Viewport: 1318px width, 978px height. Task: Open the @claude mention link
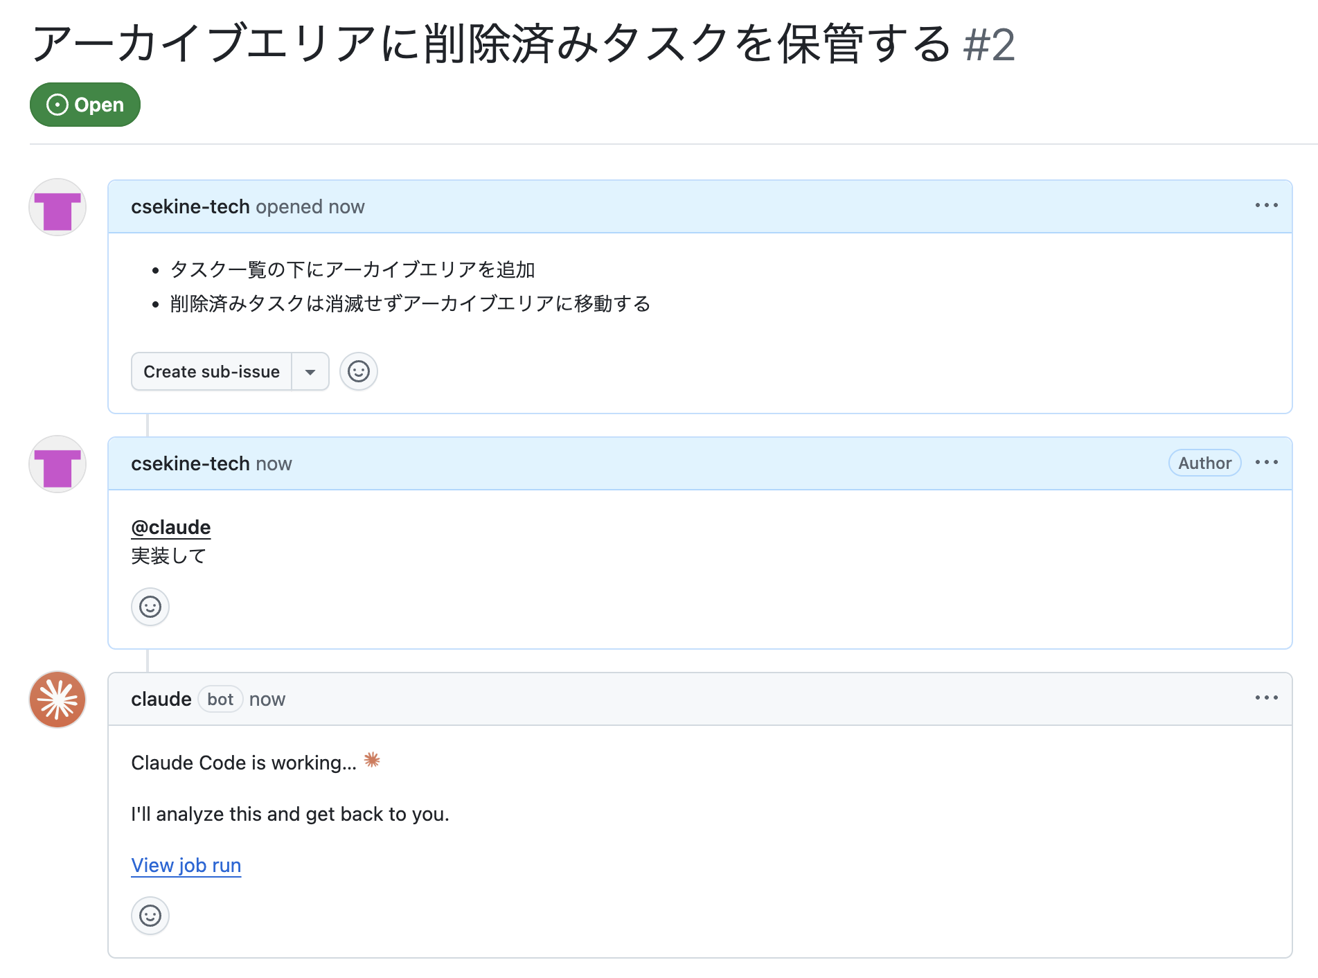pos(170,527)
